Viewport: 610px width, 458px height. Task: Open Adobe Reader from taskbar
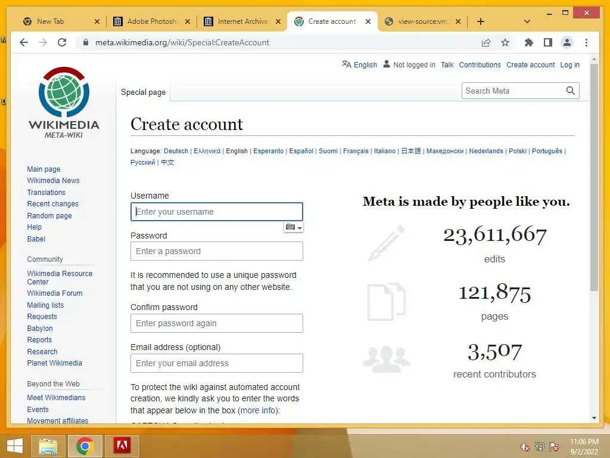pyautogui.click(x=122, y=446)
